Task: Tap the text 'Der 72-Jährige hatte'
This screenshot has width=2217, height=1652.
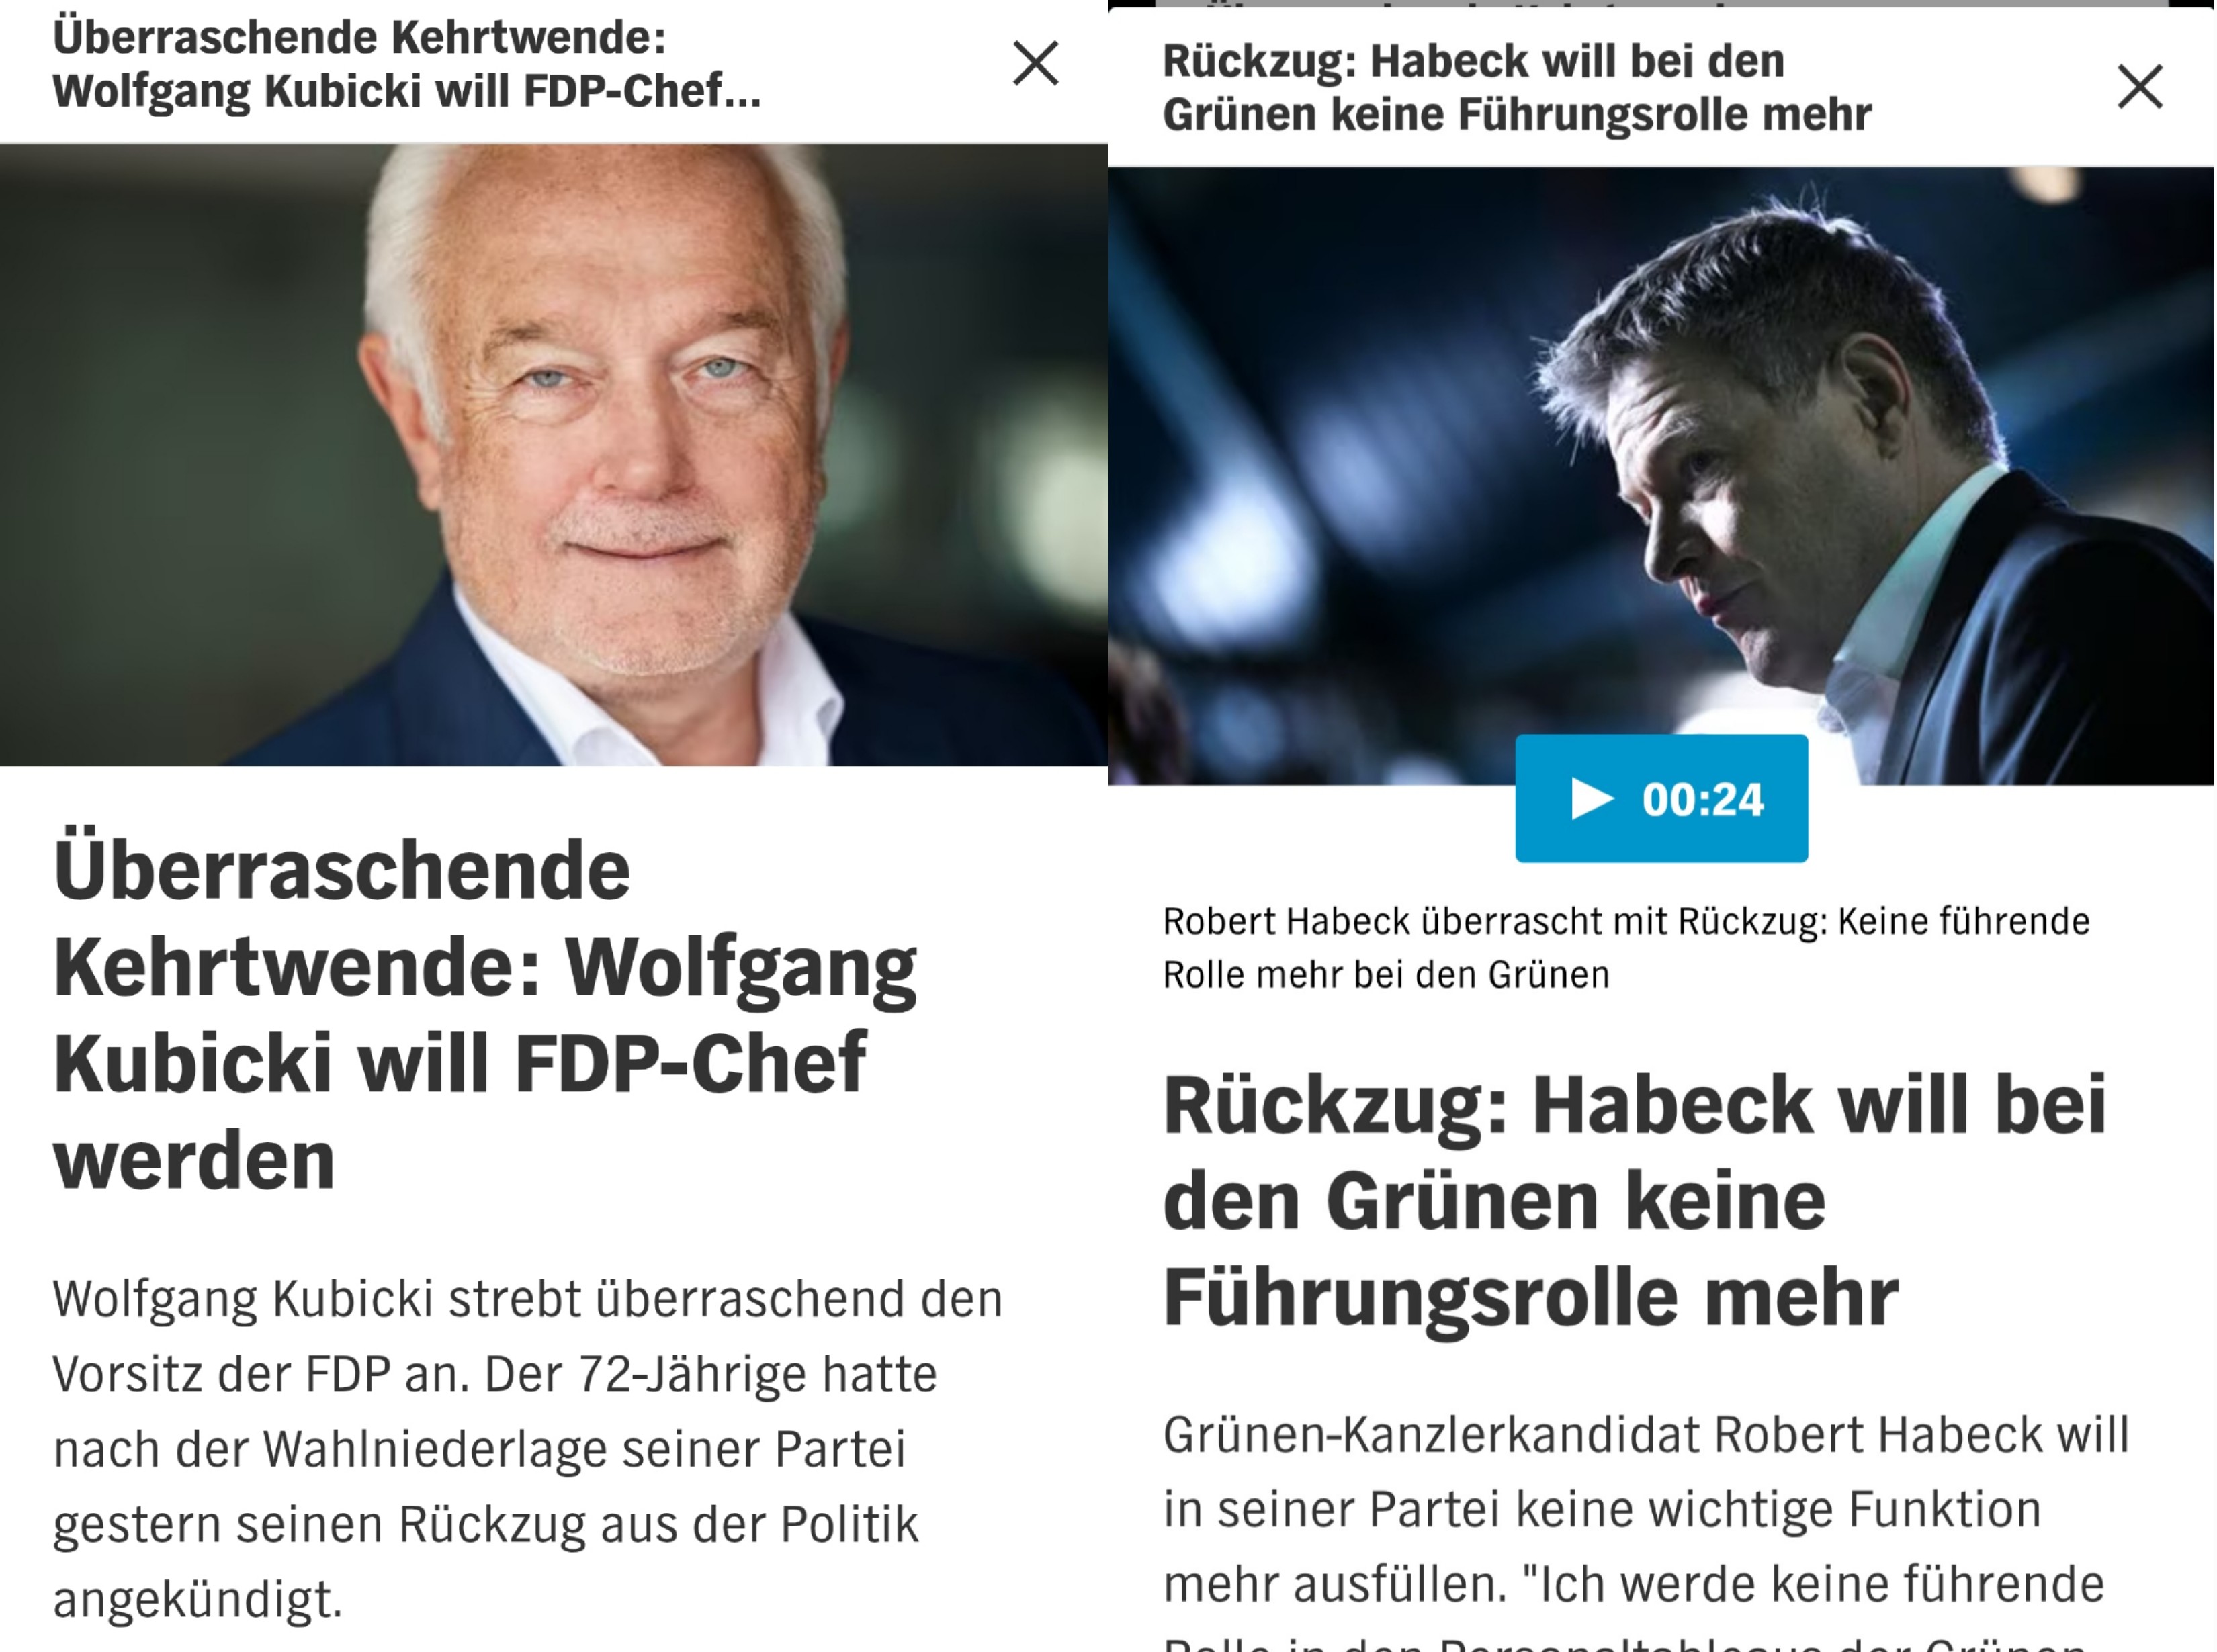Action: pyautogui.click(x=711, y=1374)
